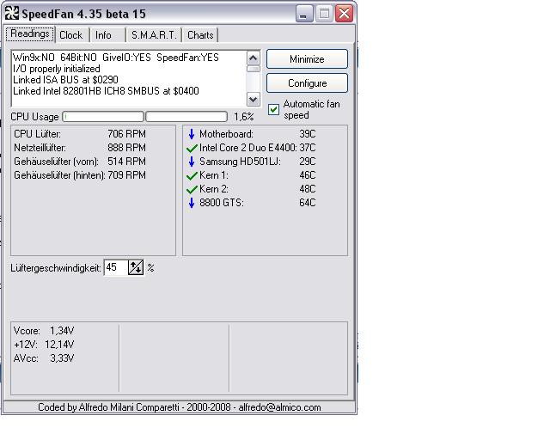Click the Lüftergeschwindigkeit spinner arrows
The width and height of the screenshot is (550, 440).
click(136, 268)
